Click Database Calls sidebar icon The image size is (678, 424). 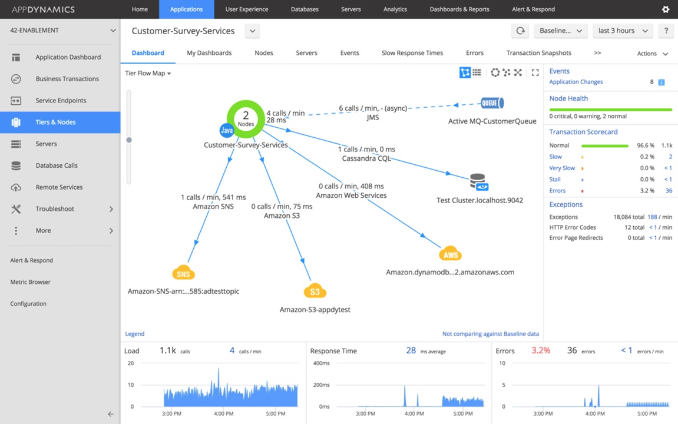pos(16,165)
